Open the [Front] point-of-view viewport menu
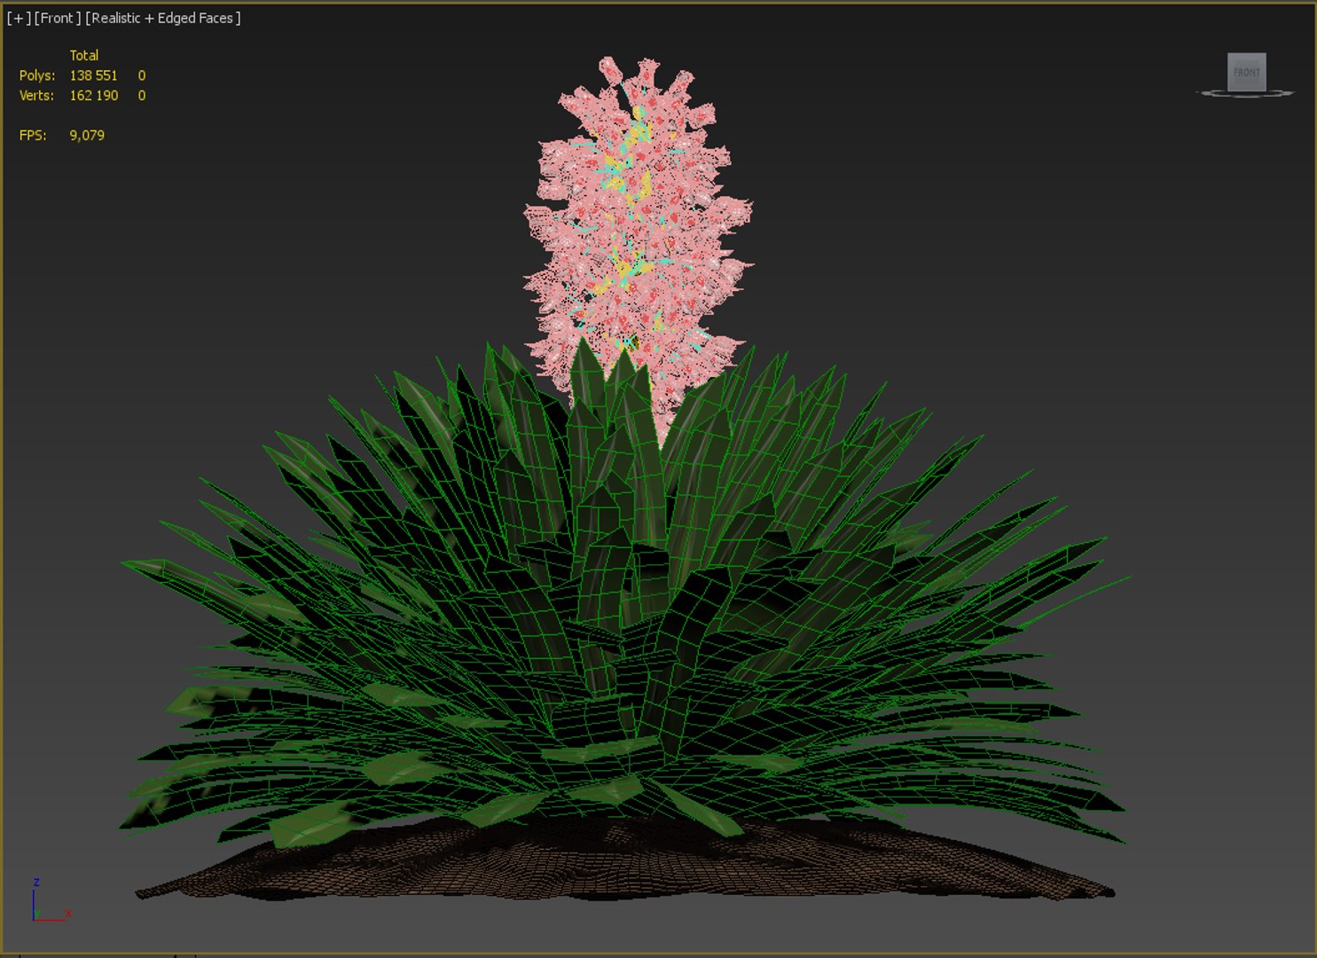The width and height of the screenshot is (1317, 958). click(58, 18)
